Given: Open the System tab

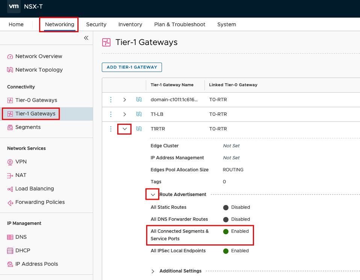Looking at the screenshot, I should click(x=227, y=24).
